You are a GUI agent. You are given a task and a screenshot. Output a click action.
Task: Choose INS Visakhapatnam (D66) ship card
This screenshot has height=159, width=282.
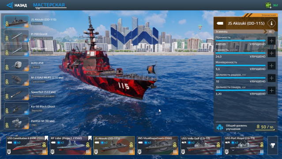coord(158,145)
